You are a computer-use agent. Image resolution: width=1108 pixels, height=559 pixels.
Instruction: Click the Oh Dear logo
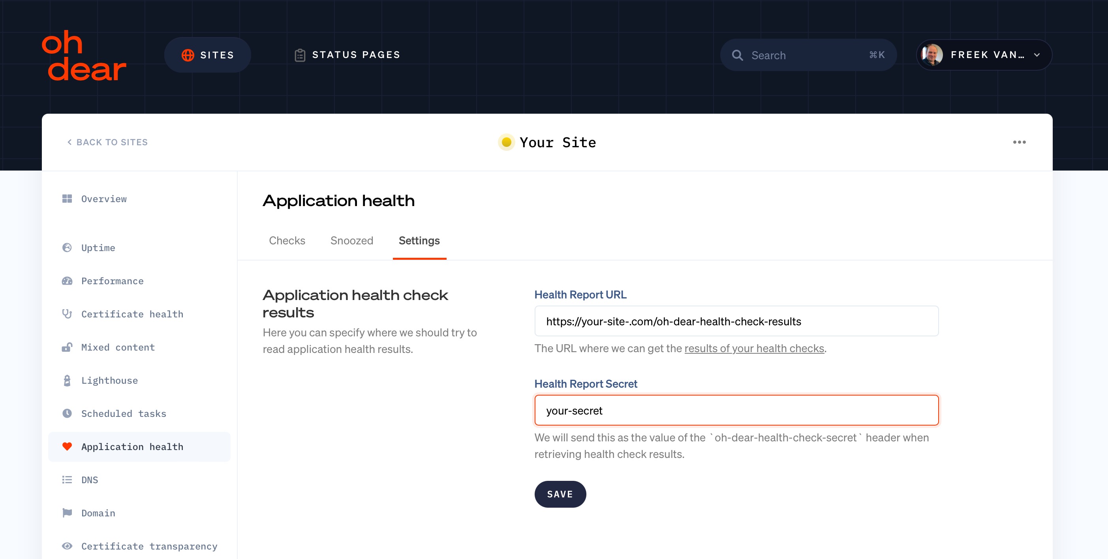click(84, 55)
